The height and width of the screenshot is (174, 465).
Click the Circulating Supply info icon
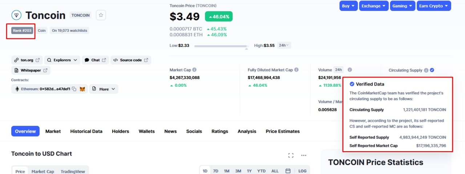(x=426, y=70)
